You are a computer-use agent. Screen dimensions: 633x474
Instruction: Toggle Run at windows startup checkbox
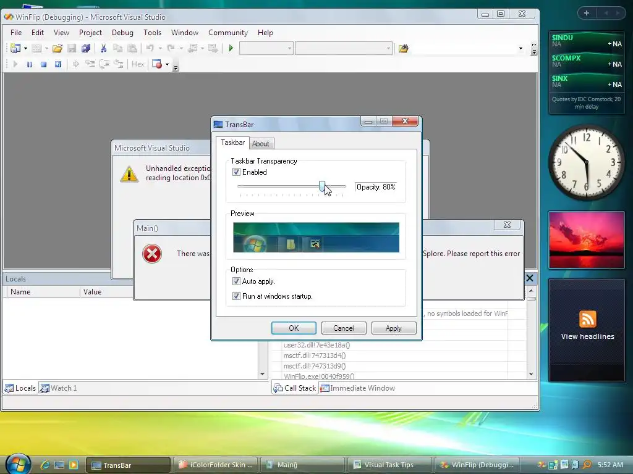(236, 296)
